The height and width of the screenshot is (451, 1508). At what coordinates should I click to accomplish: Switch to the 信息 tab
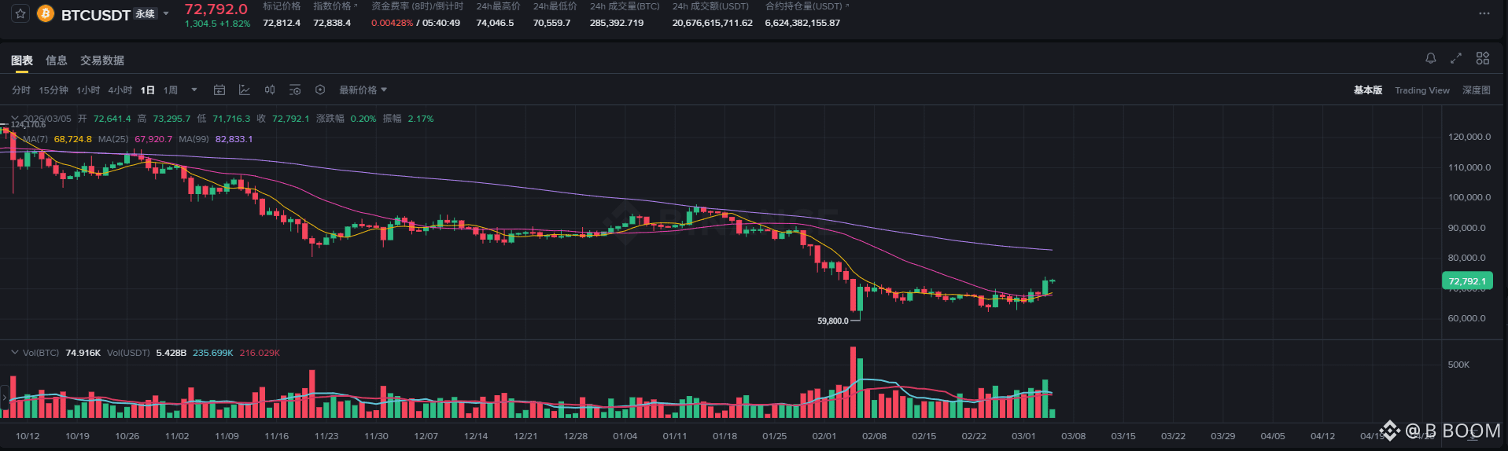(57, 60)
